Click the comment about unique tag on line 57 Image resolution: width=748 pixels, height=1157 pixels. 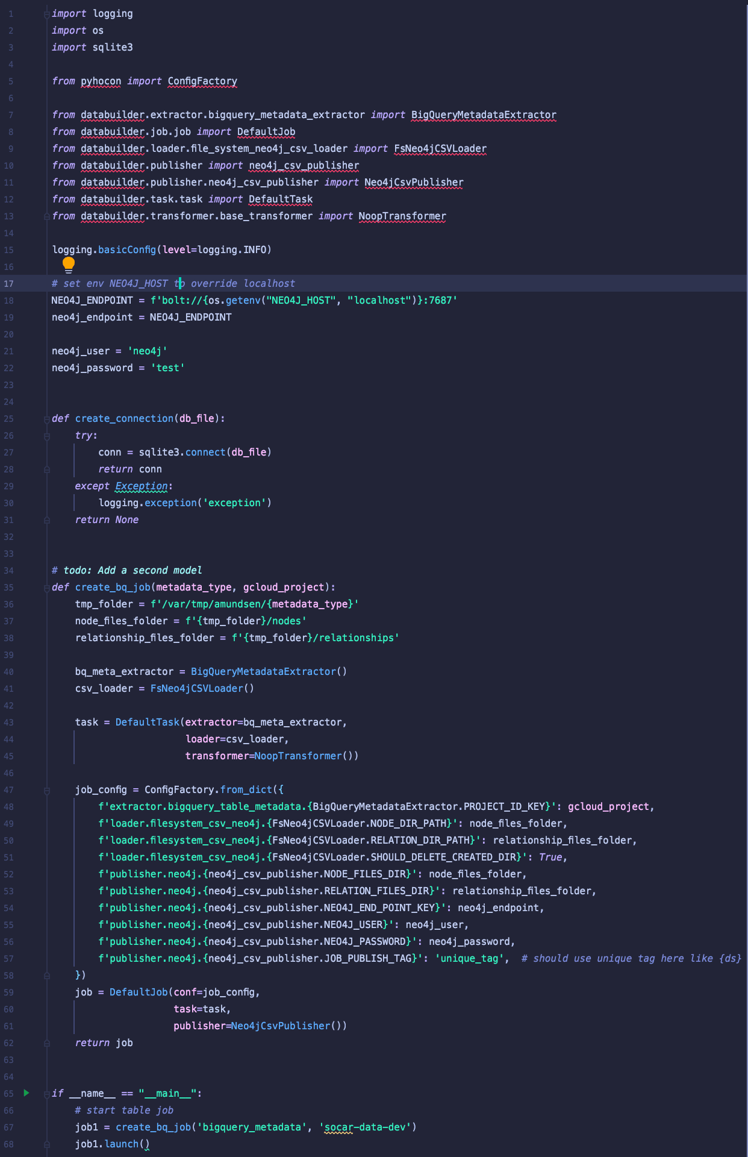coord(631,958)
